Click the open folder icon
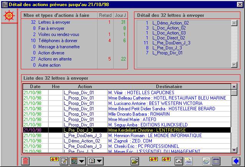This screenshot has width=245, height=167. [x=135, y=161]
